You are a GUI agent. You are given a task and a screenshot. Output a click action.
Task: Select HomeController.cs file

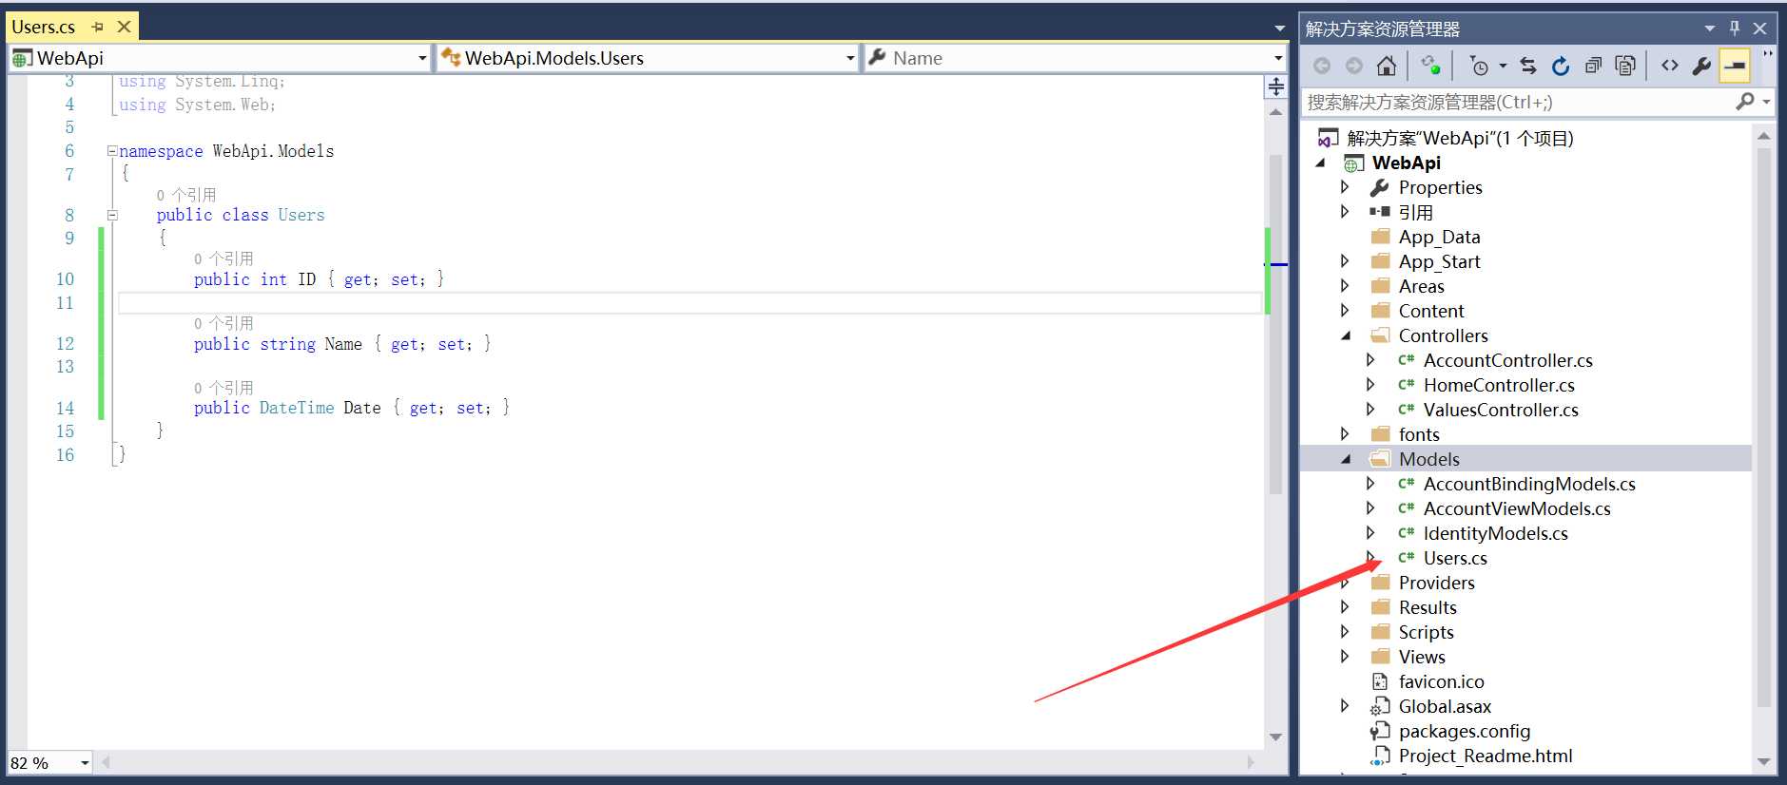1499,385
